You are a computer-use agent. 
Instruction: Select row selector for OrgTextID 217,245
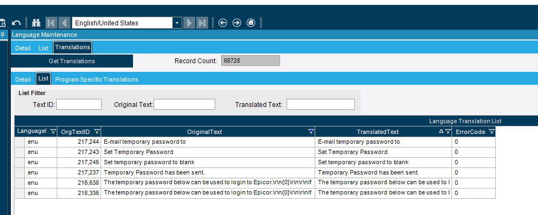[x=19, y=162]
